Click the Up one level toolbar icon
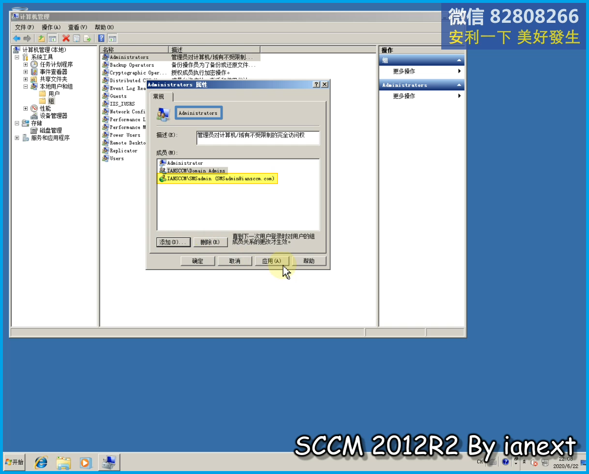This screenshot has height=474, width=589. coord(42,38)
